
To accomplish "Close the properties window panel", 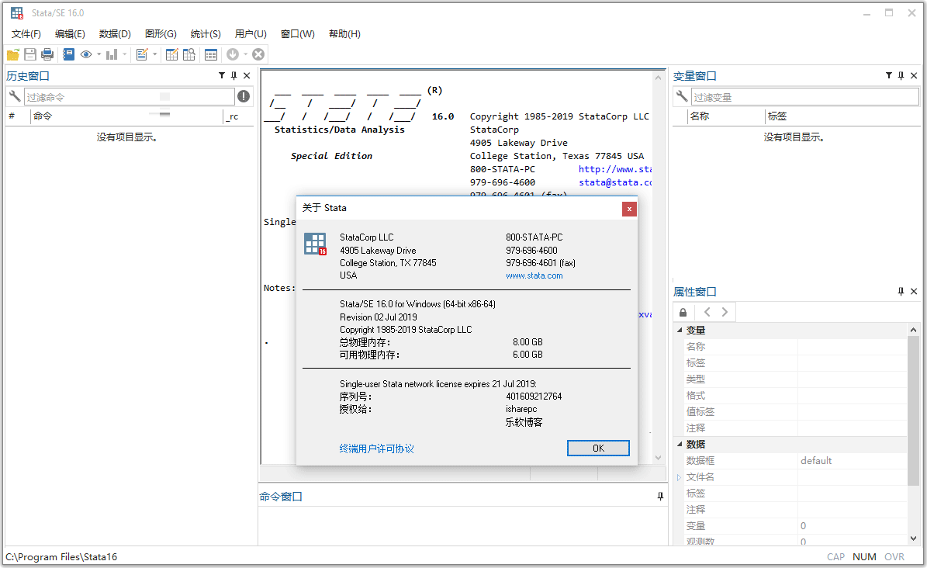I will [x=914, y=292].
